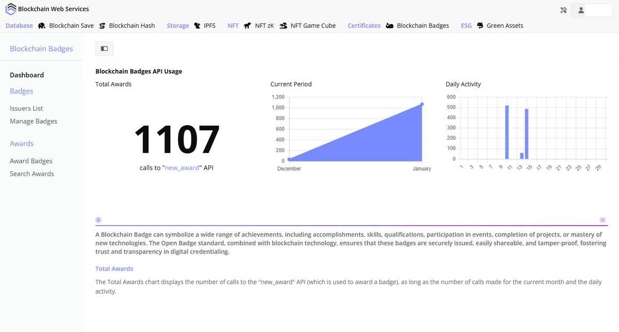Open the Green Assets service
This screenshot has width=619, height=332.
tap(505, 25)
